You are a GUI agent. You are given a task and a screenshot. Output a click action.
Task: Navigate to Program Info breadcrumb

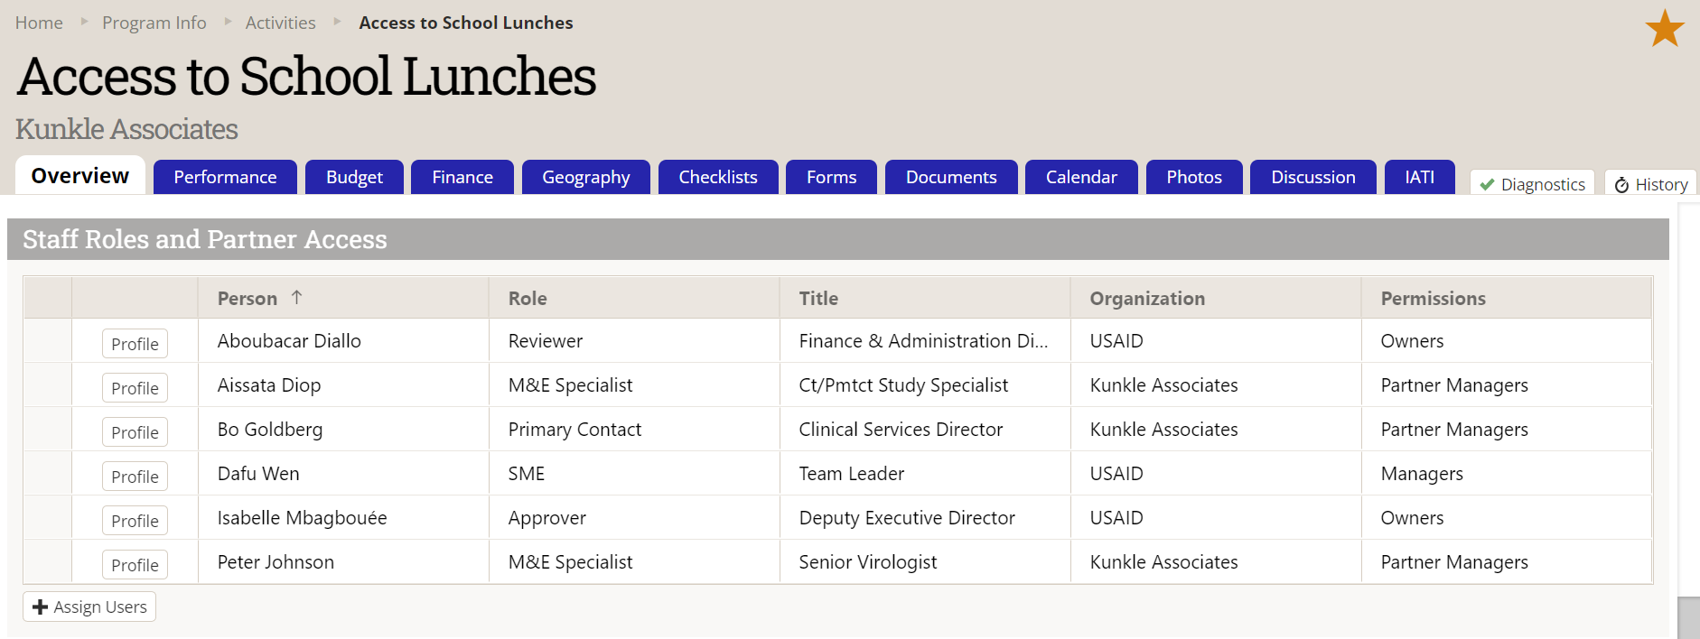154,23
